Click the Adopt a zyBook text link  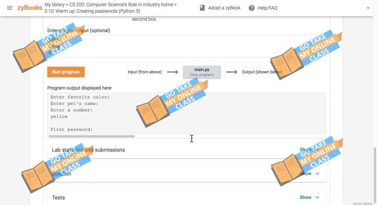[224, 8]
